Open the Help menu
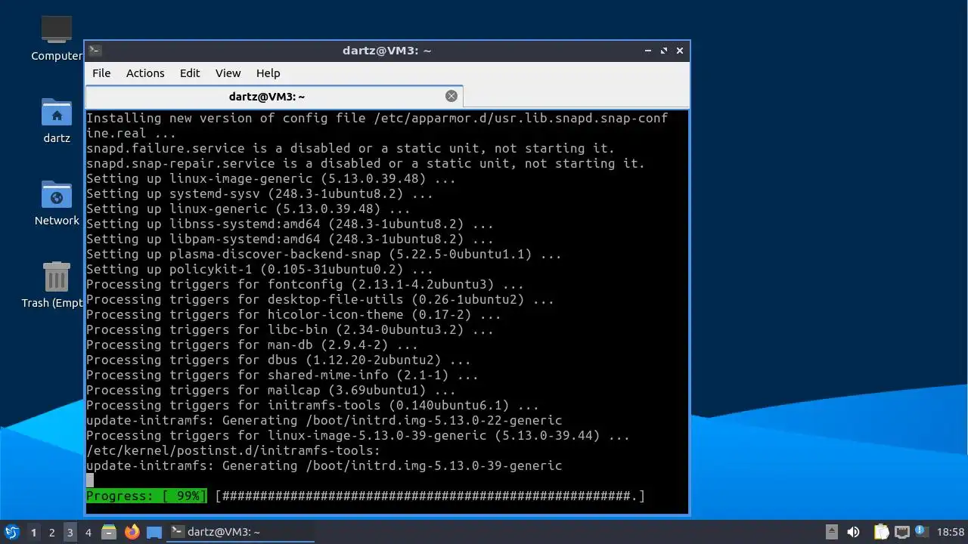Screen dimensions: 968x544 (x=268, y=73)
